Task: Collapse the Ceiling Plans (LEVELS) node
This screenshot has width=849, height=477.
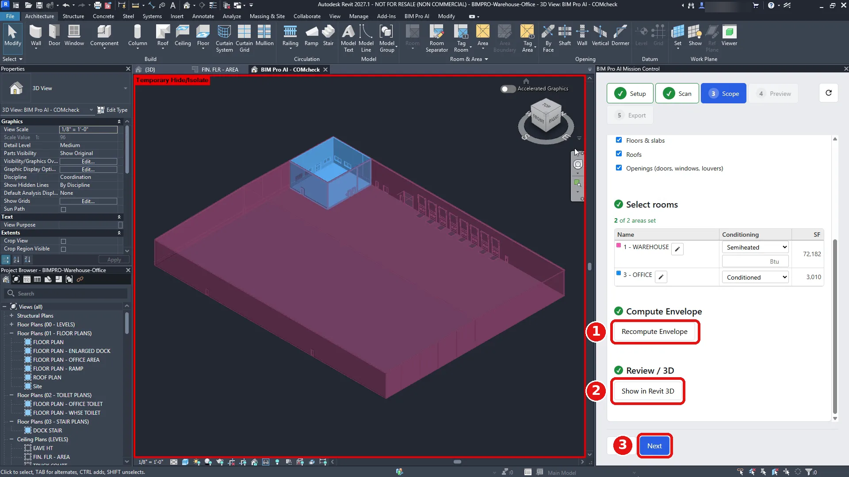Action: tap(11, 439)
